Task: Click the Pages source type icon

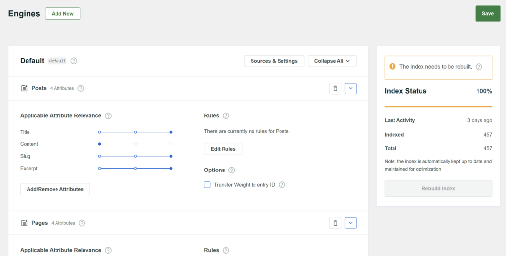Action: tap(24, 223)
